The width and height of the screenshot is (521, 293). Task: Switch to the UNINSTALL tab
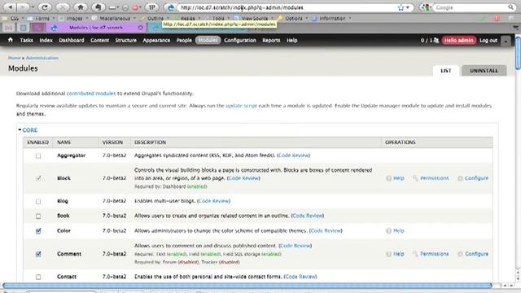pyautogui.click(x=484, y=71)
